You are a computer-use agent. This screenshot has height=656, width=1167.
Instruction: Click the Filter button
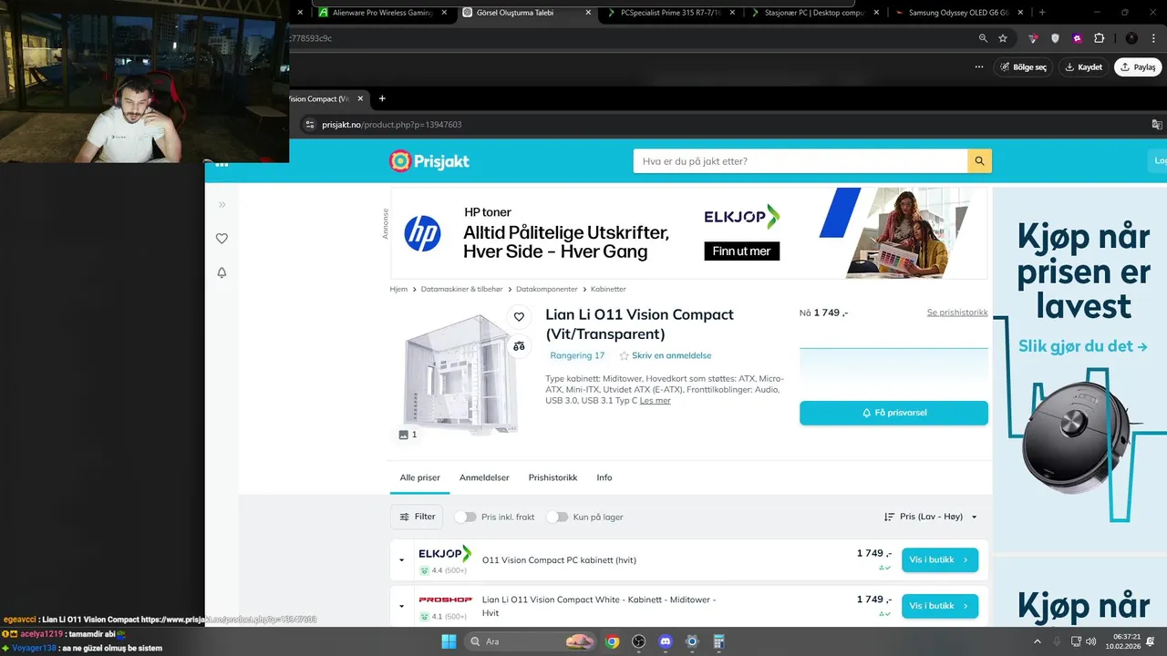[x=417, y=517]
